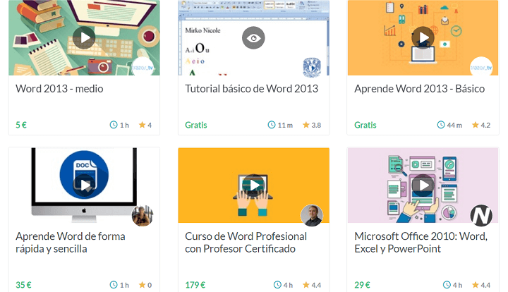Open Tutorial básico de Word 2013 title
Screen dimensions: 508x292
(x=251, y=89)
